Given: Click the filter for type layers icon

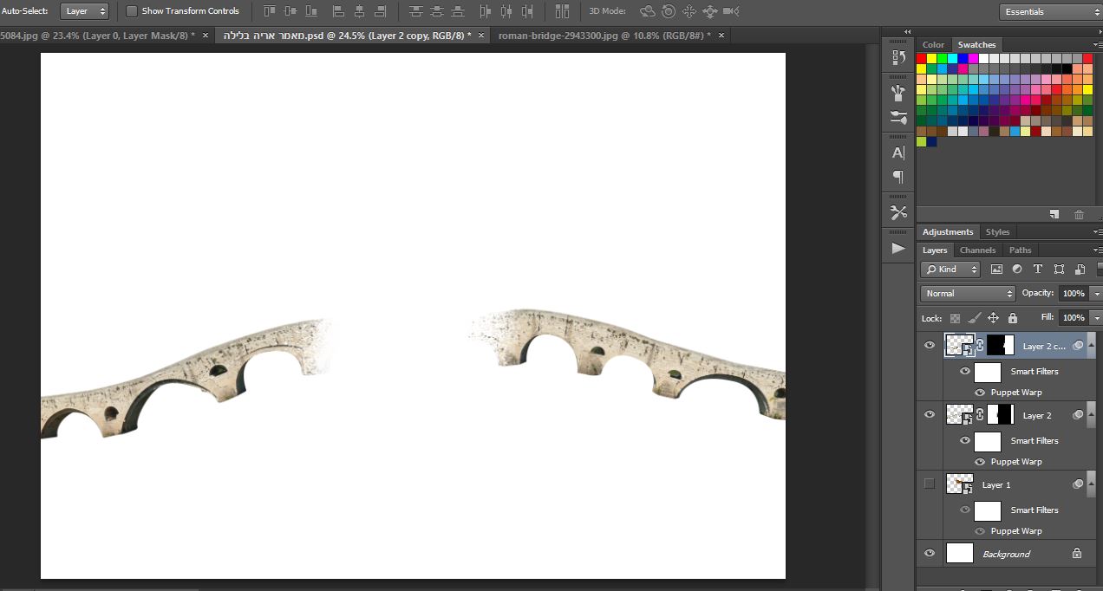Looking at the screenshot, I should (x=1038, y=270).
